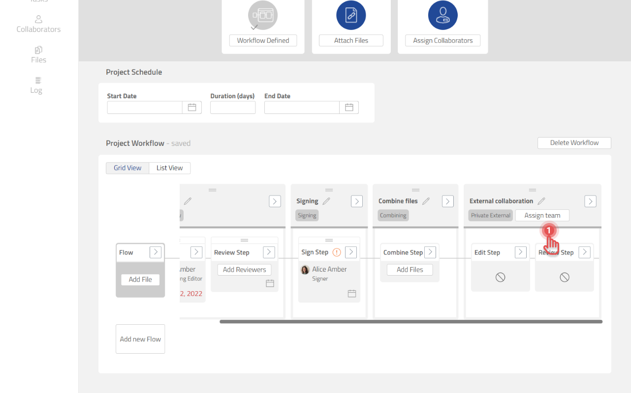Edit the Combine files stage name pencil
The height and width of the screenshot is (393, 631).
point(426,201)
